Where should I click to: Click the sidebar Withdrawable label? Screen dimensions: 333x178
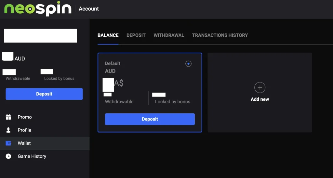pos(18,78)
